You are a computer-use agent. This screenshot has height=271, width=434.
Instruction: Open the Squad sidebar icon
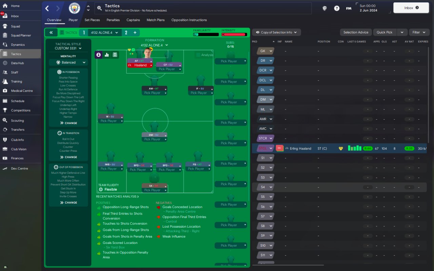5,26
